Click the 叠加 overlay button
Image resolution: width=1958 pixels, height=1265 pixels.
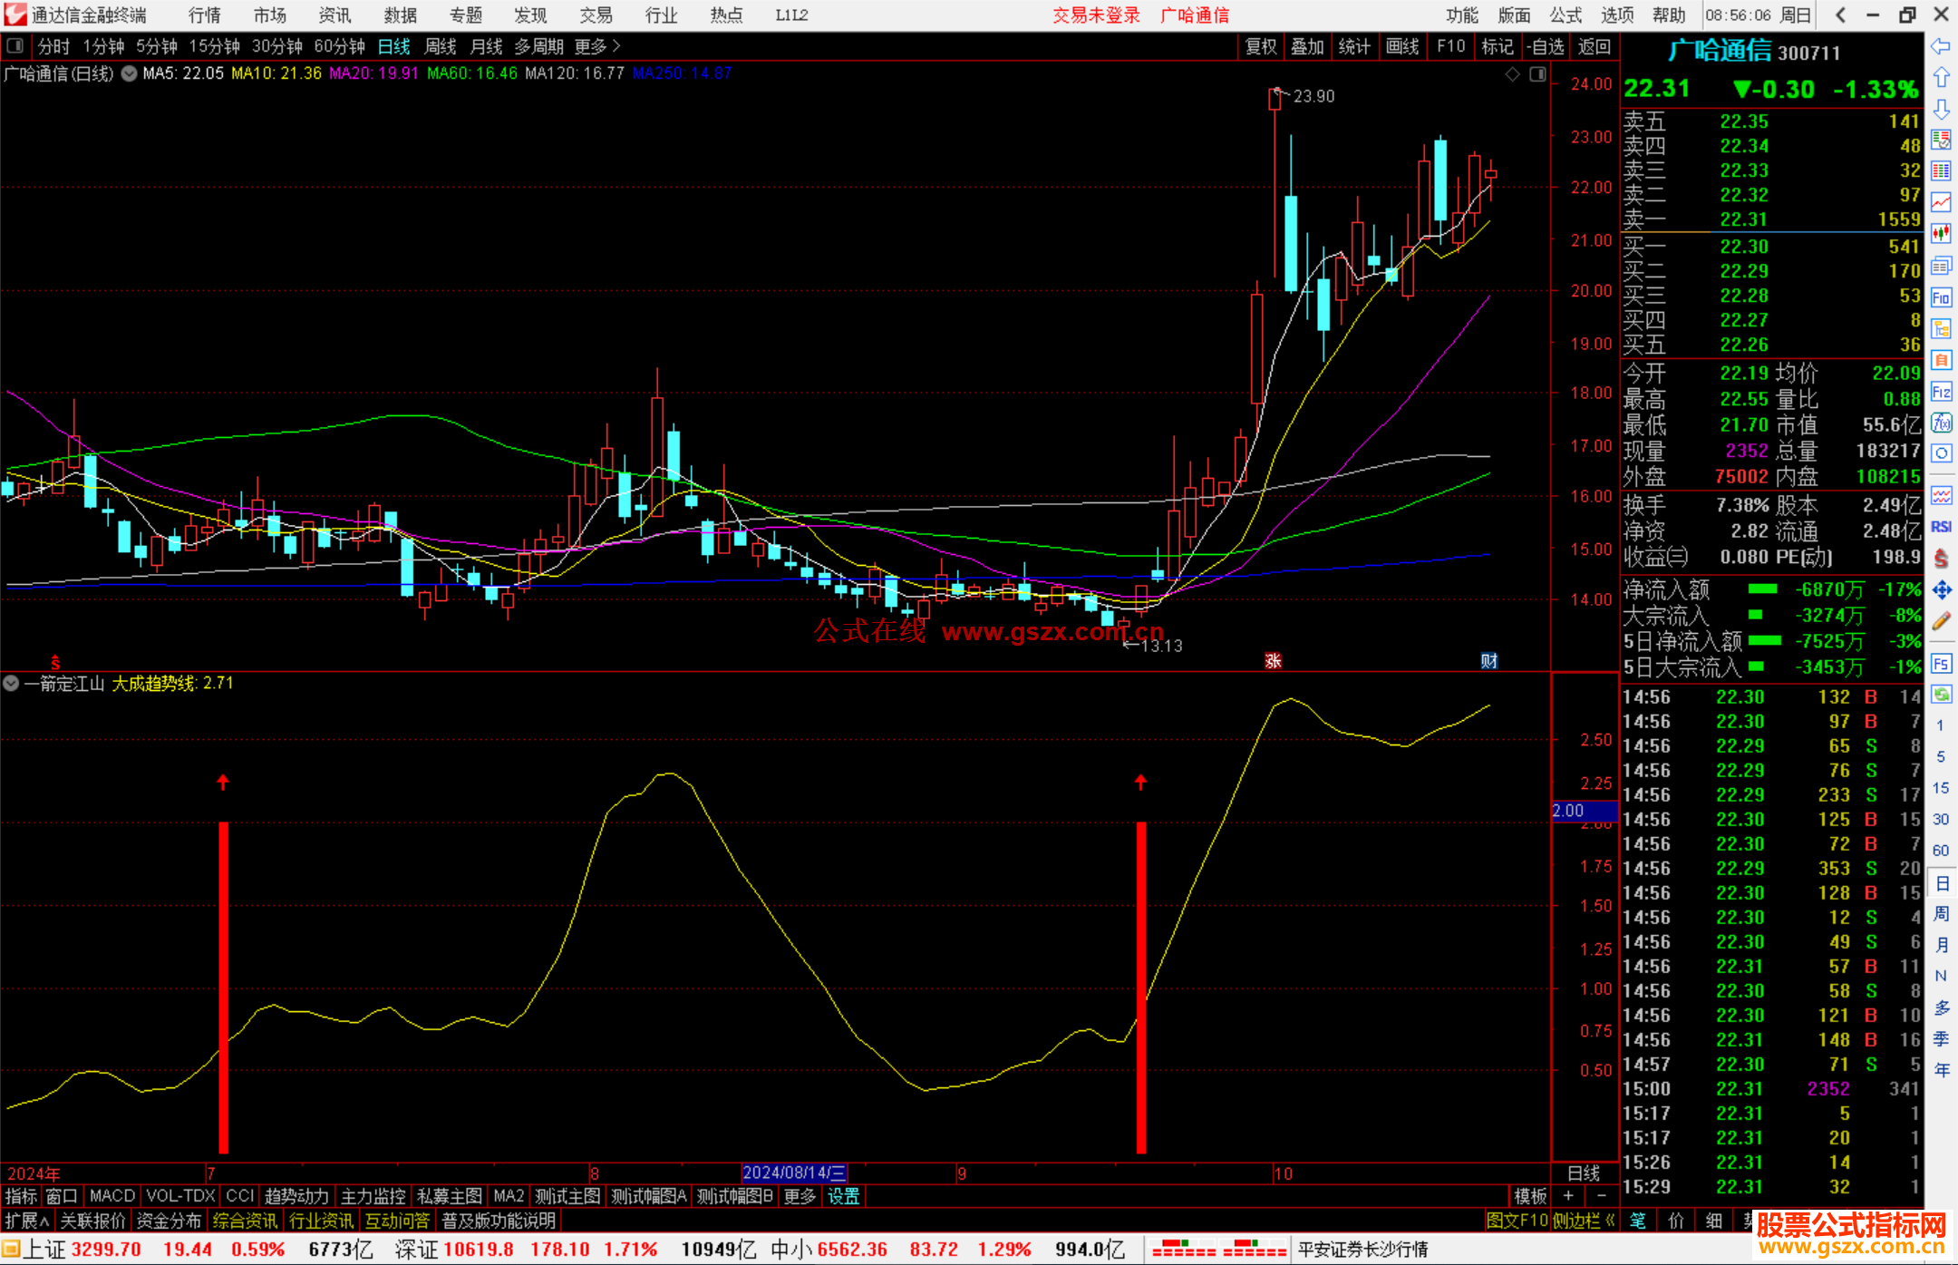[x=1307, y=46]
